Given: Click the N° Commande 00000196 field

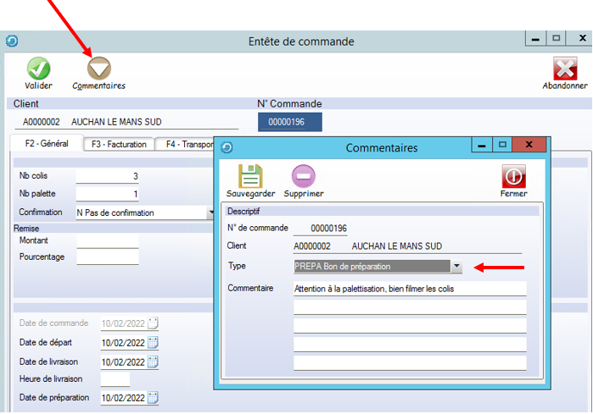Looking at the screenshot, I should point(290,122).
